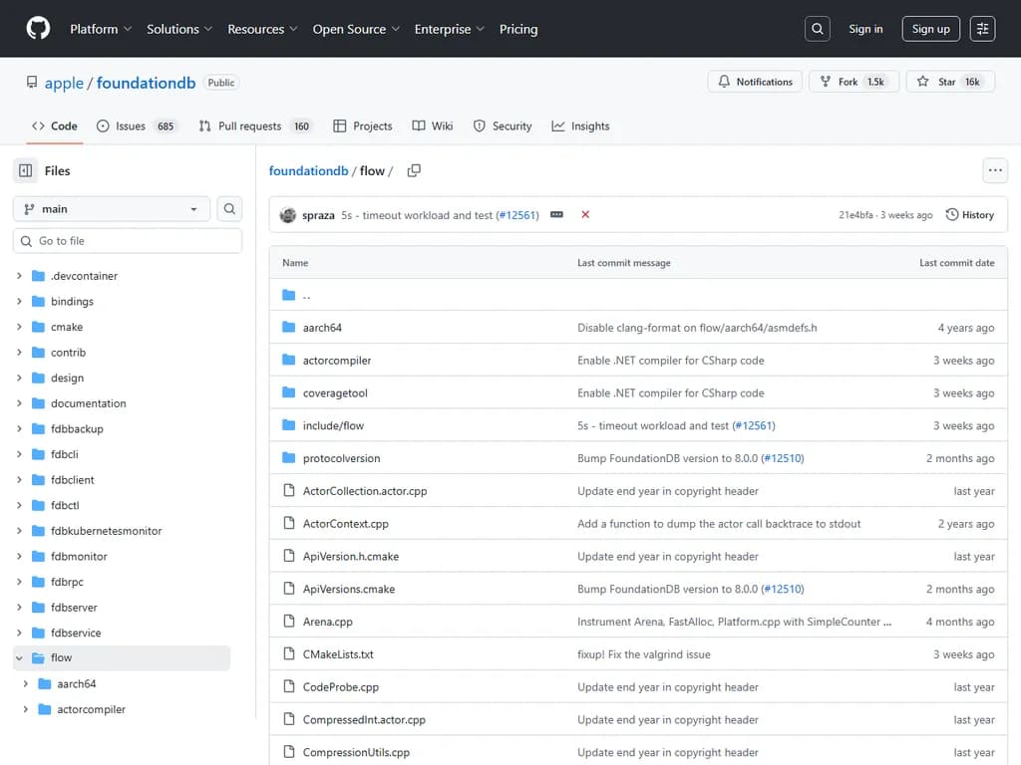Open the main branch dropdown
1021x765 pixels.
point(112,209)
